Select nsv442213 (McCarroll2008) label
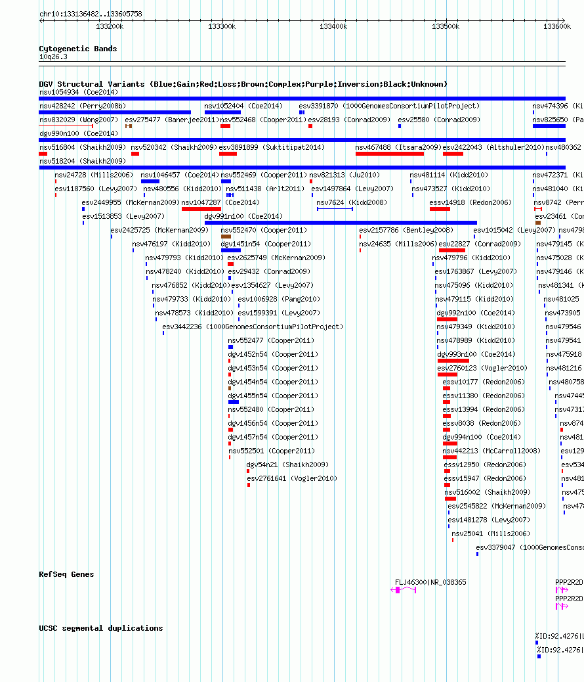The width and height of the screenshot is (584, 682). 491,451
